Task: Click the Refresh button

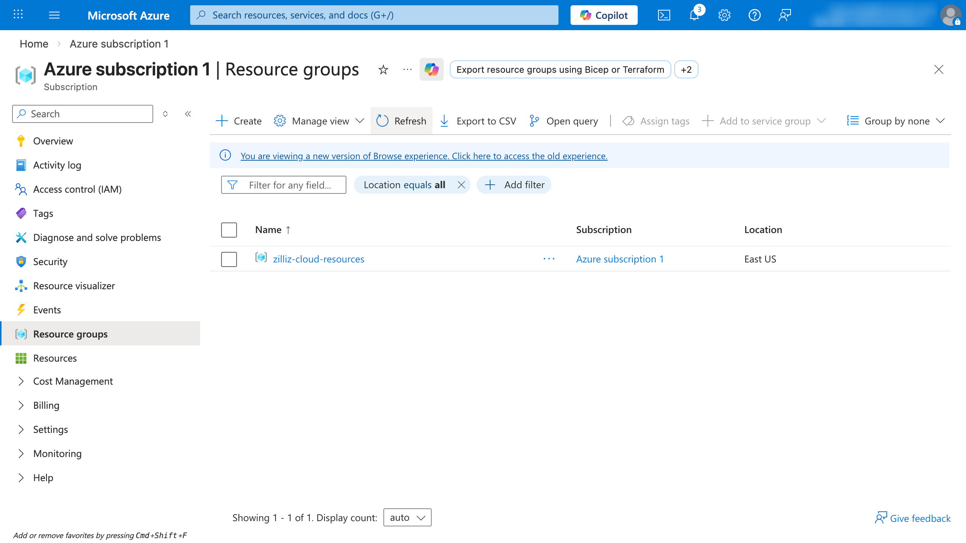Action: (401, 121)
